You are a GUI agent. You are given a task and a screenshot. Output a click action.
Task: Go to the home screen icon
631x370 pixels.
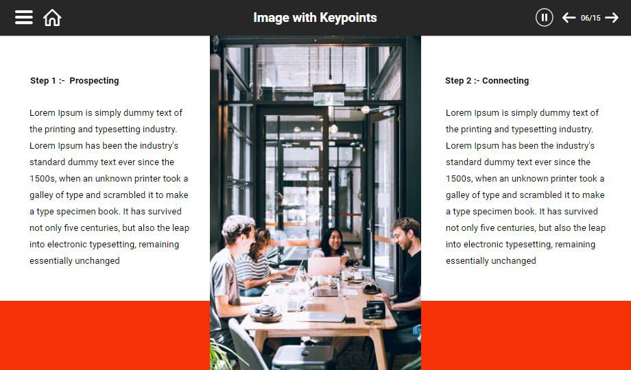(52, 18)
